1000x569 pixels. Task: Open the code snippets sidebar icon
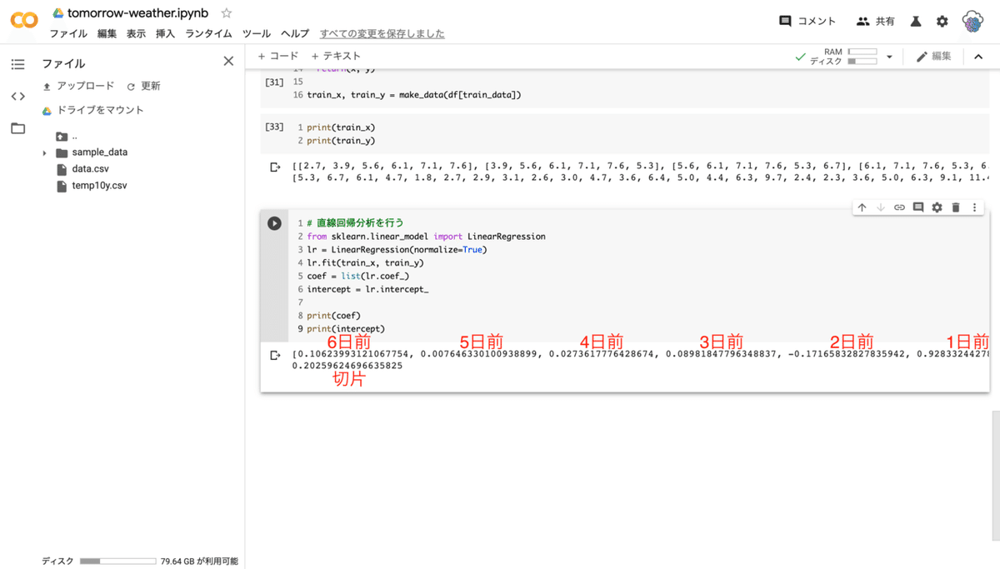[17, 96]
